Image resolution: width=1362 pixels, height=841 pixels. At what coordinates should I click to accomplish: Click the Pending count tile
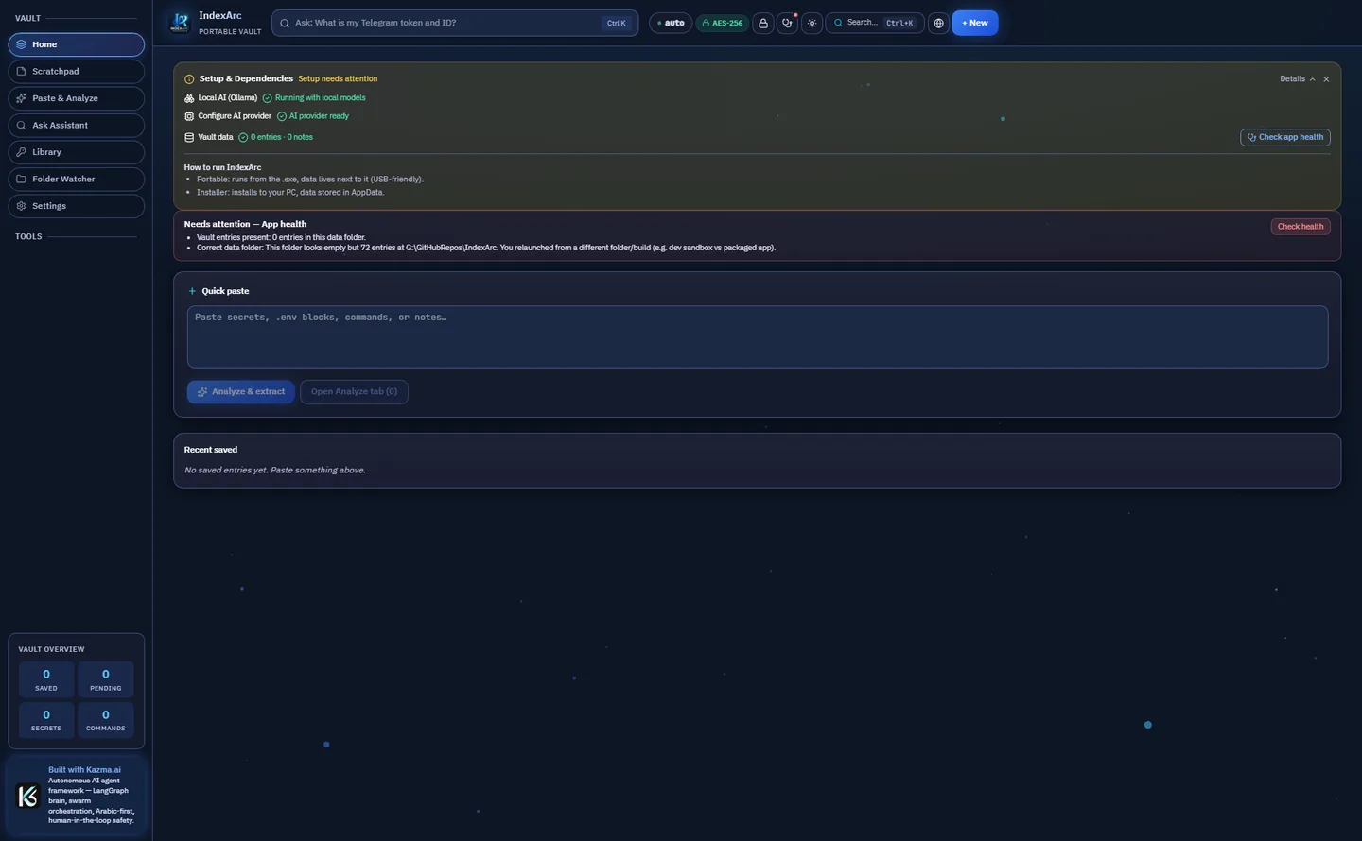point(106,679)
